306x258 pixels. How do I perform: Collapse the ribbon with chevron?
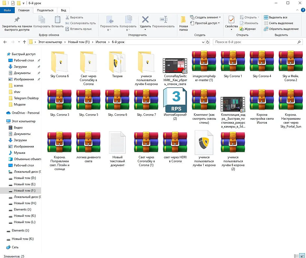297,10
